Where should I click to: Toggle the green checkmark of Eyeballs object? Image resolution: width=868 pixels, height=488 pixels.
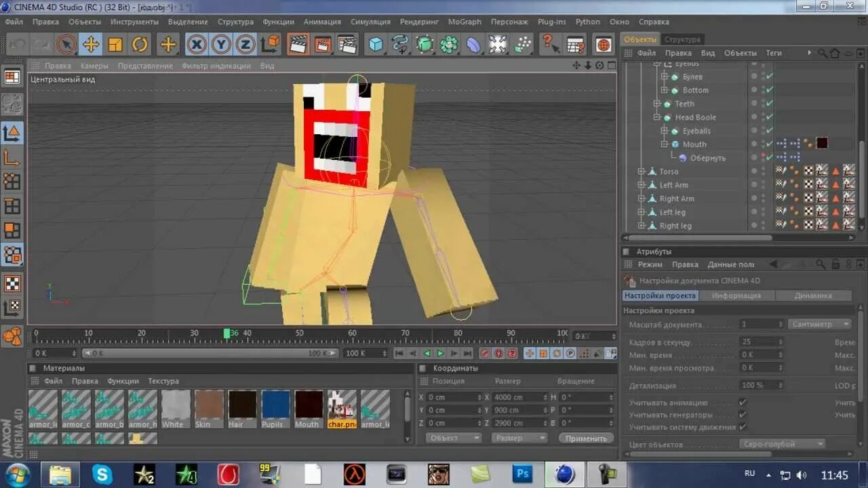770,131
